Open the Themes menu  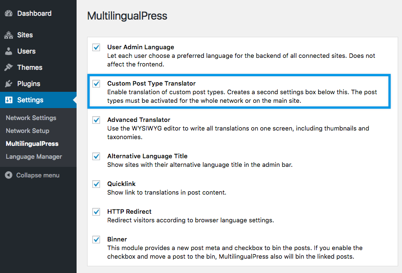click(x=38, y=67)
